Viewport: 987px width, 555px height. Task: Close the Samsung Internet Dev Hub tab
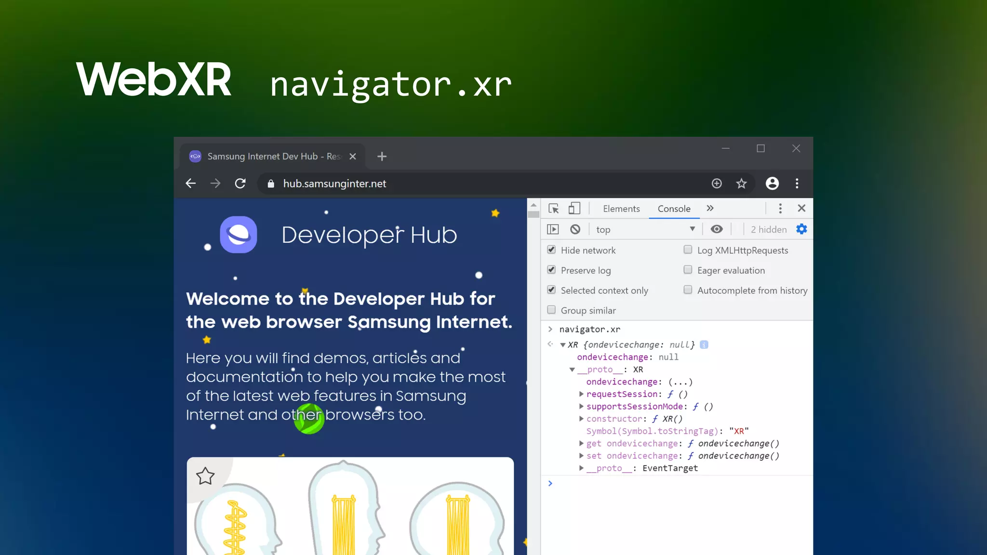pos(353,157)
